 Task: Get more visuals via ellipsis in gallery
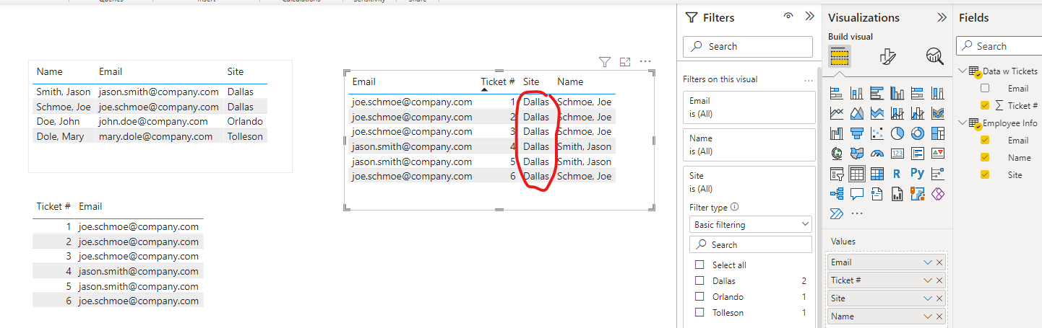click(x=858, y=213)
